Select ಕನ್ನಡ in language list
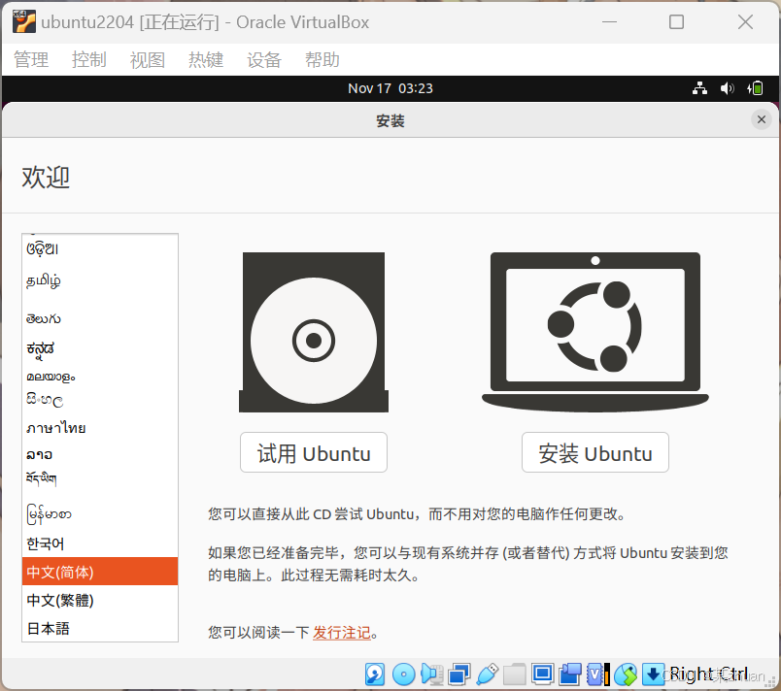Viewport: 781px width, 691px height. pos(100,348)
